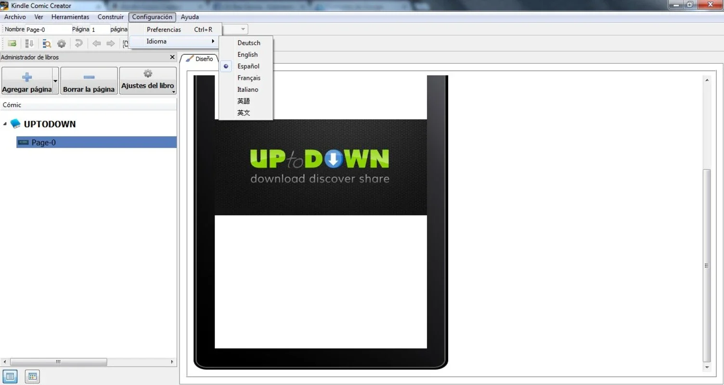The image size is (724, 385).
Task: Switch to list view icon at bottom left
Action: point(10,376)
